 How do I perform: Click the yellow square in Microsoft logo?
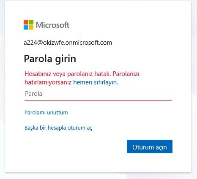tap(31, 27)
